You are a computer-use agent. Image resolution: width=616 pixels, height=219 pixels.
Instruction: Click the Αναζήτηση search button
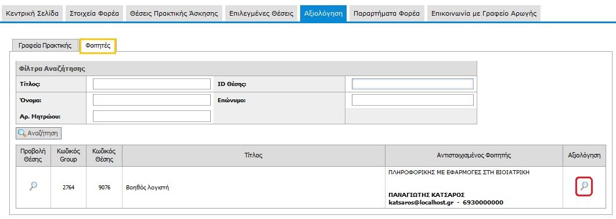[38, 133]
